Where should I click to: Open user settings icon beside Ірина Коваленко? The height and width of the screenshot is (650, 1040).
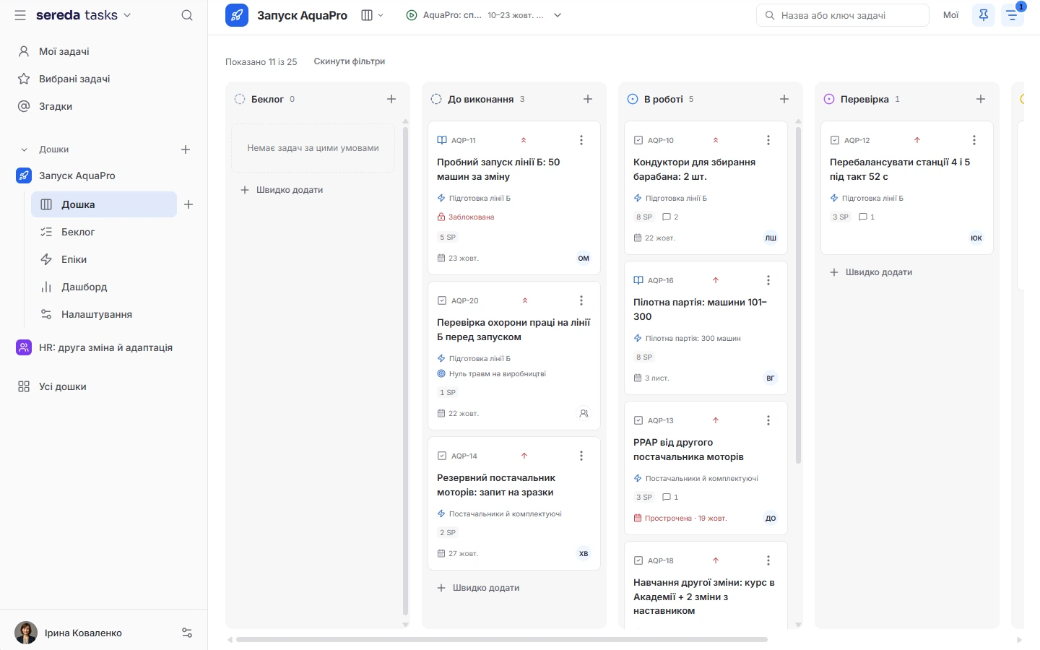click(187, 633)
